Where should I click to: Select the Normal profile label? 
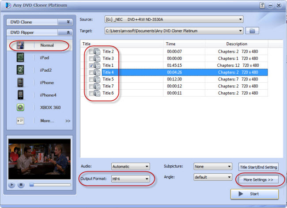47,45
